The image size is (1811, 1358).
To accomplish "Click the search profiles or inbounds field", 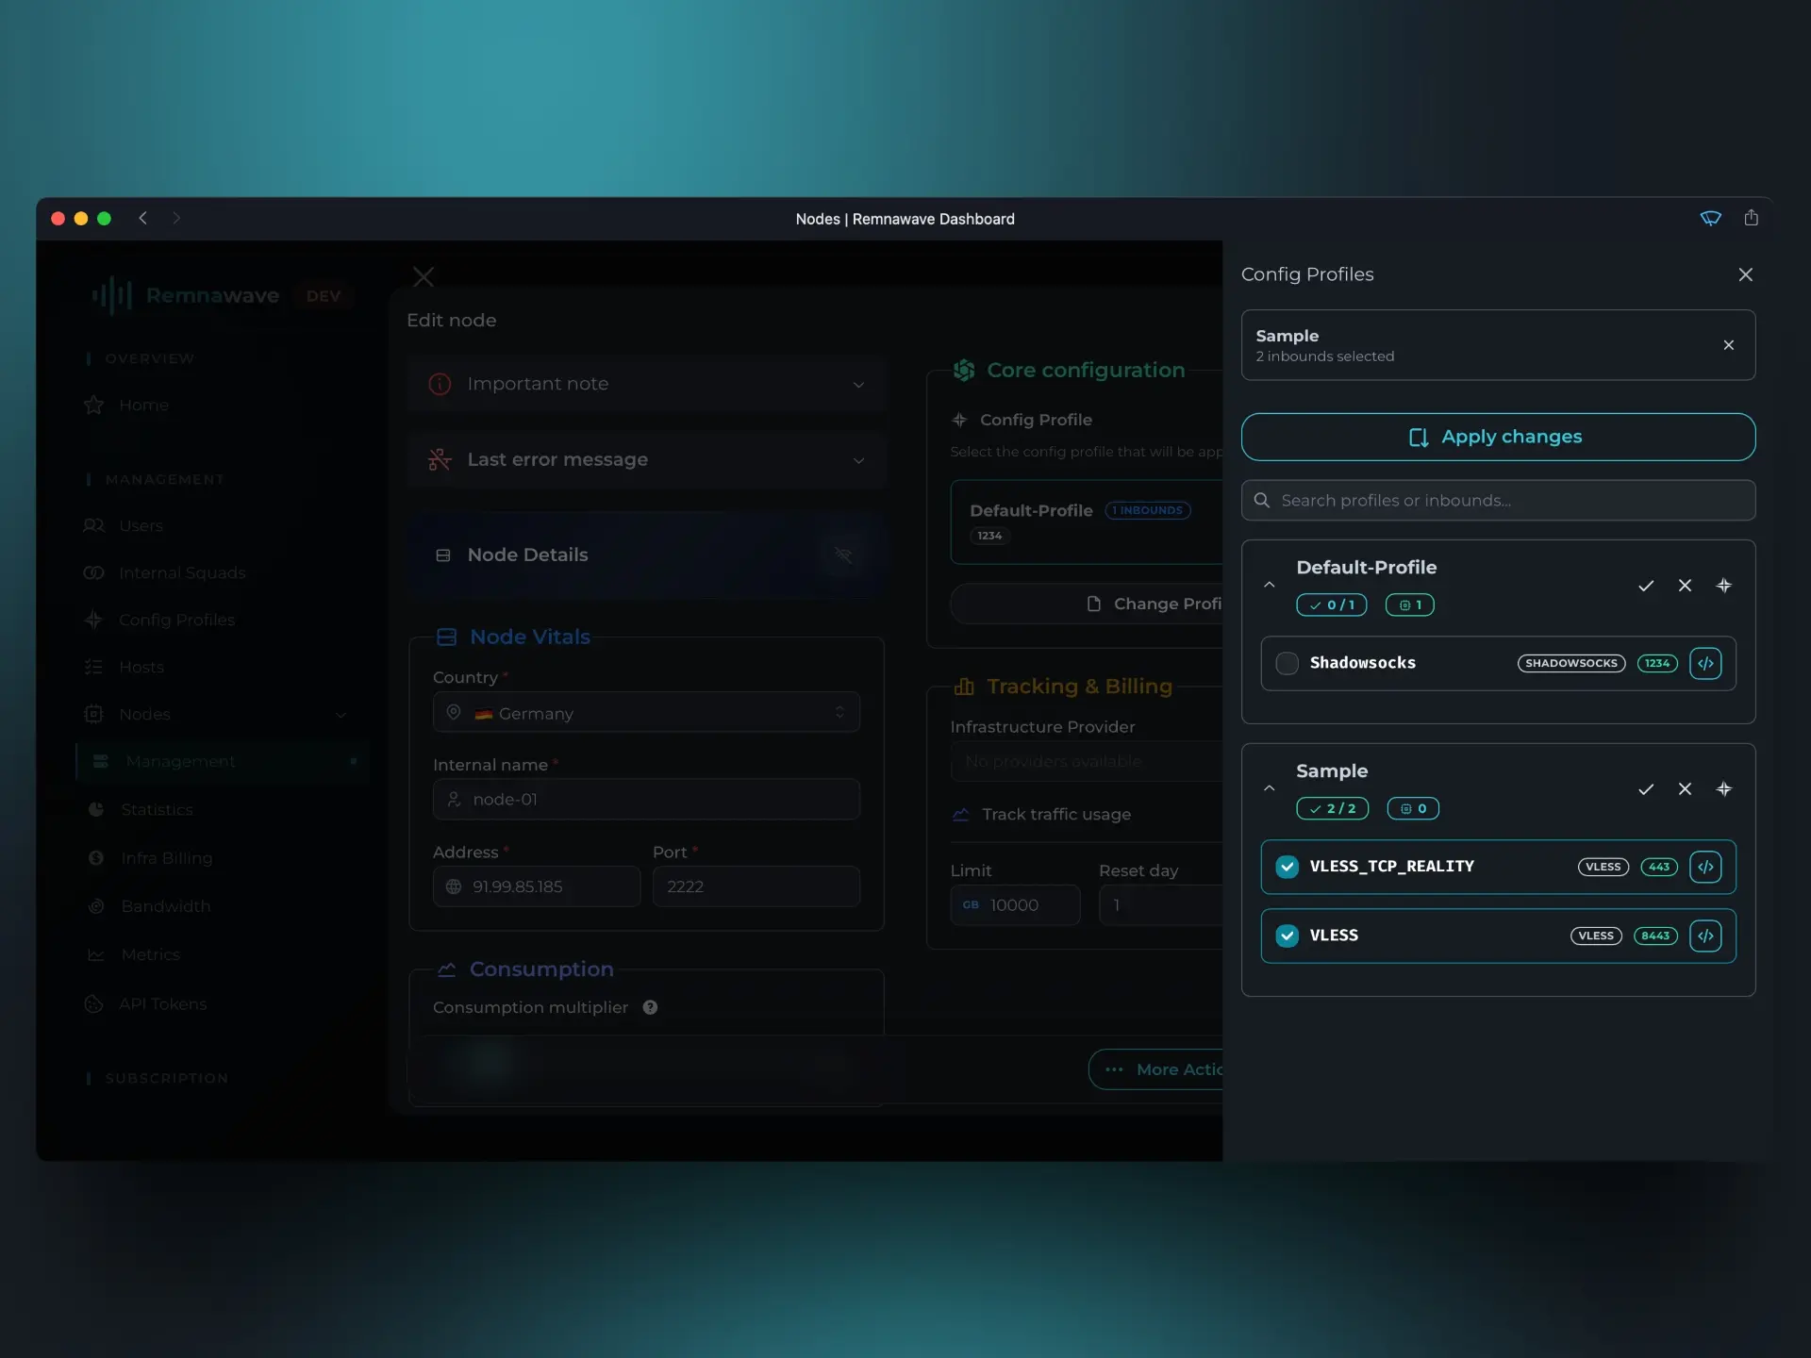I will click(1498, 500).
